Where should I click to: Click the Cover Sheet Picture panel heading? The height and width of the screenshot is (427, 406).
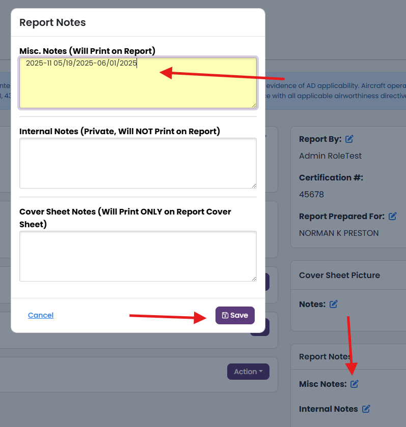pos(339,275)
